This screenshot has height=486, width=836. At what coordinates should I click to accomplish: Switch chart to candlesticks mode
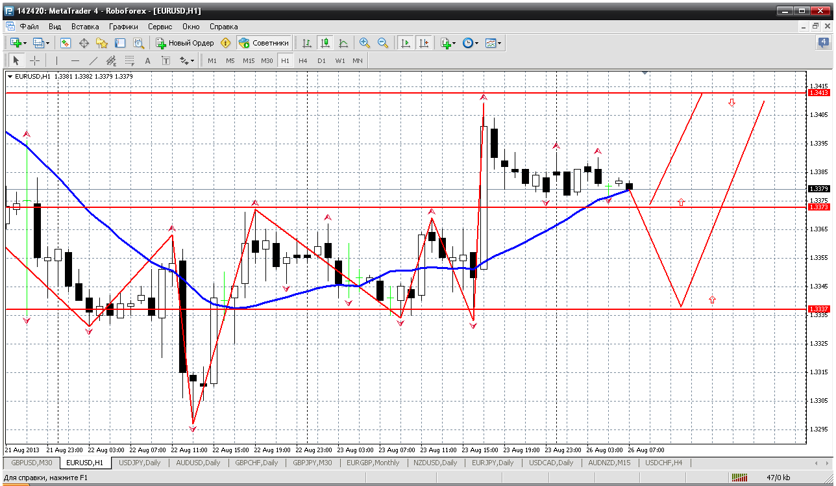click(x=325, y=43)
